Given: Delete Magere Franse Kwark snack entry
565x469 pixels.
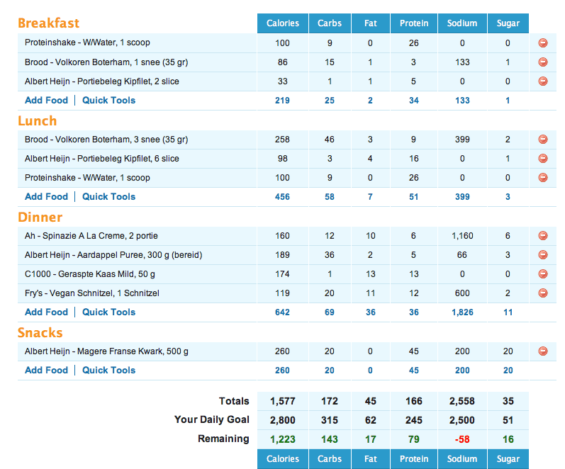Looking at the screenshot, I should 543,351.
